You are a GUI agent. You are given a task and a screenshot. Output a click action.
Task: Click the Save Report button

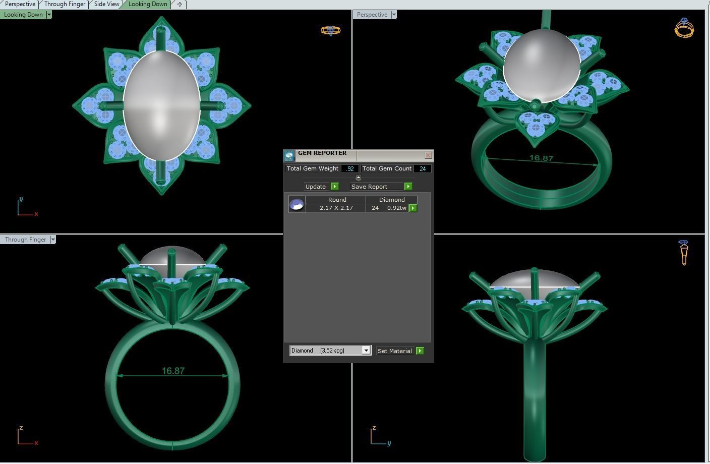click(x=377, y=187)
